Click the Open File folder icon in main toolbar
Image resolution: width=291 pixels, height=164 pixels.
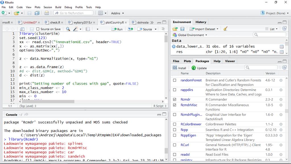16,13
